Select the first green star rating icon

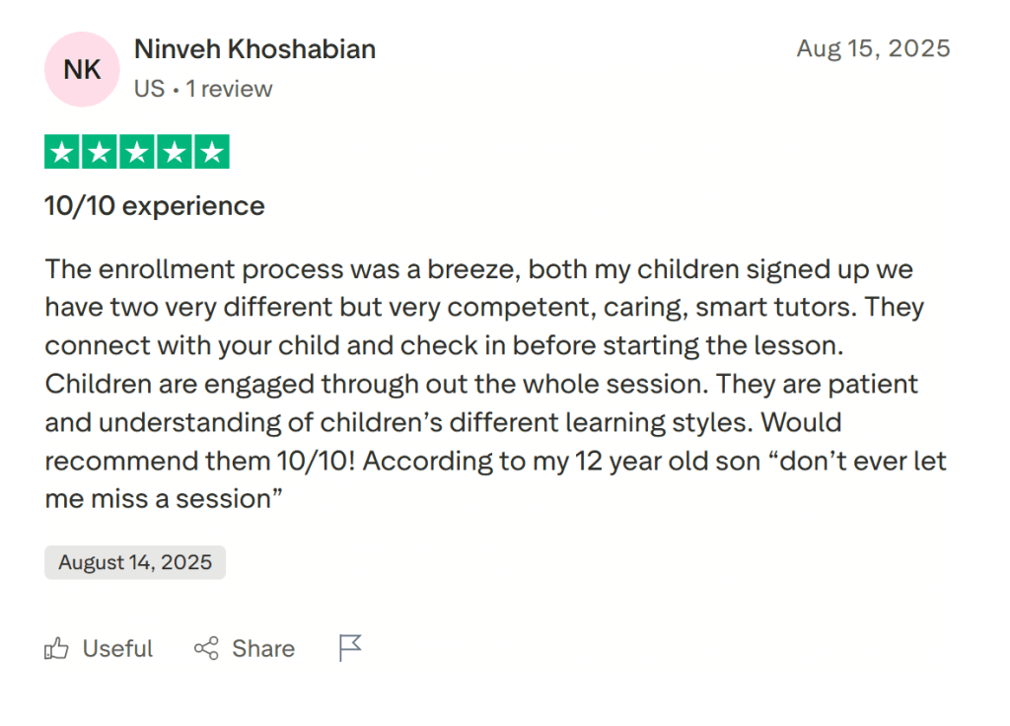(x=61, y=151)
